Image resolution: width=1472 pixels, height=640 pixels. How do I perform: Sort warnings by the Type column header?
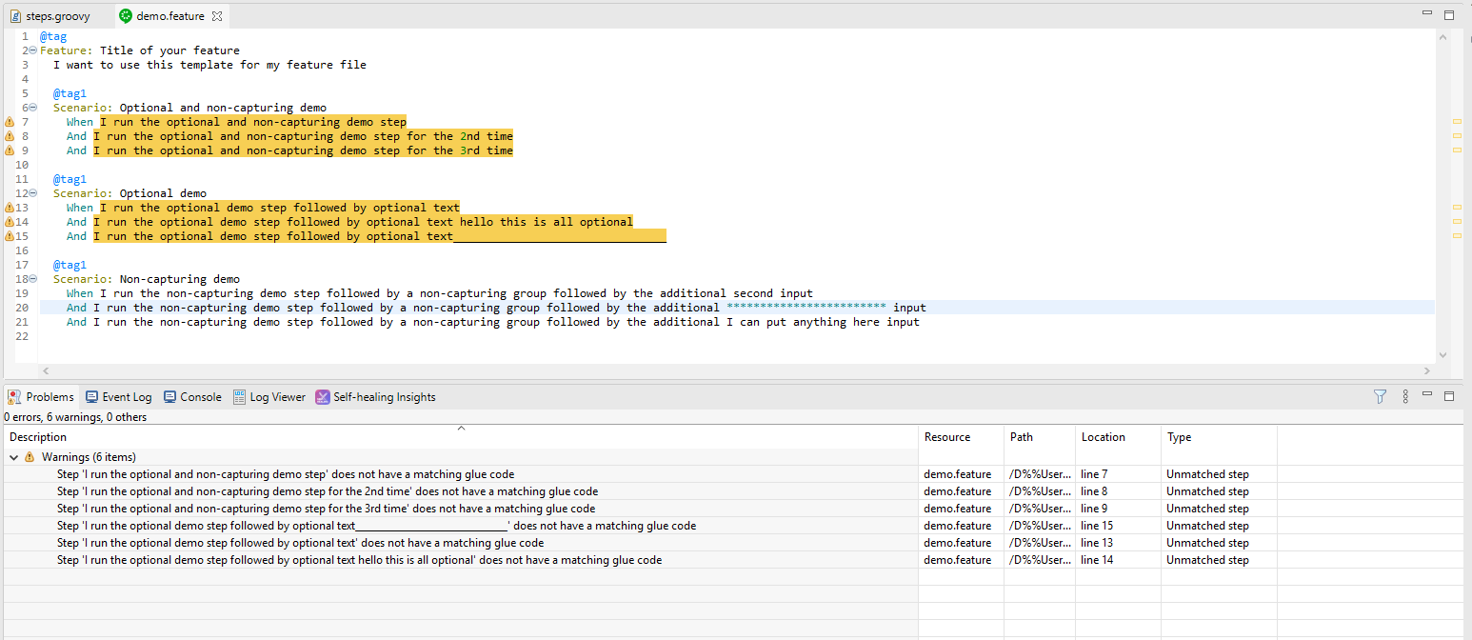(x=1179, y=437)
